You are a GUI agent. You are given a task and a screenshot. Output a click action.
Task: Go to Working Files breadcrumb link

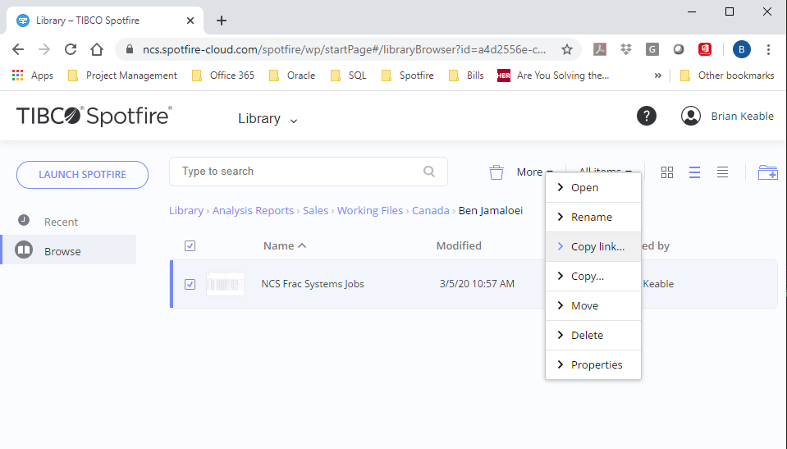(369, 211)
